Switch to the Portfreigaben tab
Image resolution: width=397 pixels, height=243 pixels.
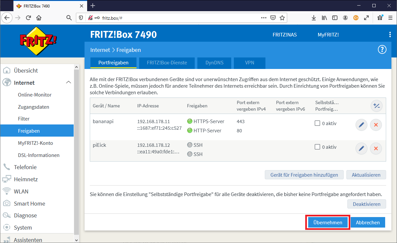[x=113, y=63]
